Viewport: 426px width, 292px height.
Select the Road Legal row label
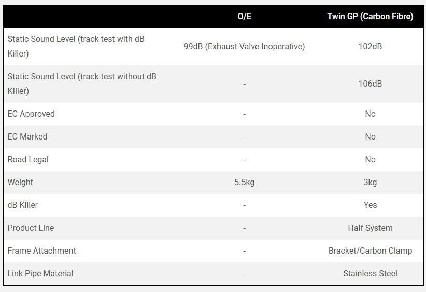tap(28, 160)
